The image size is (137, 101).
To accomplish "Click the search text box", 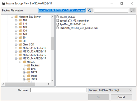I will (x=111, y=10).
